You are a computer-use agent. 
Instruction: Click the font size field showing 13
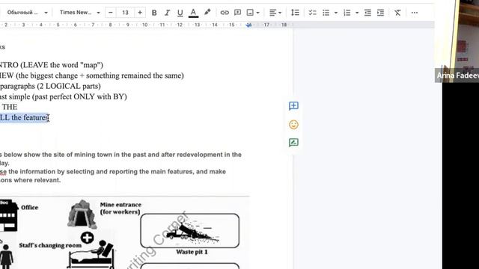coord(125,13)
